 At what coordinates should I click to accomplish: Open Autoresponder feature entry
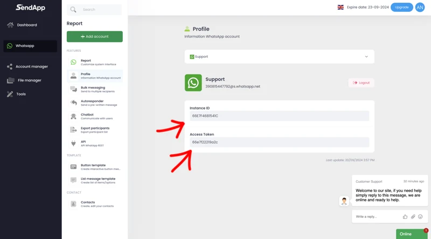(x=95, y=103)
